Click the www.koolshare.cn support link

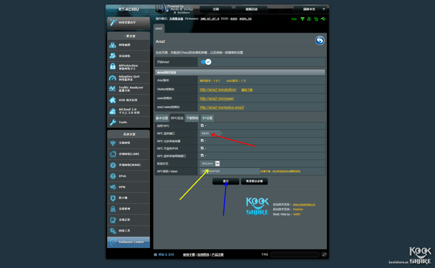[304, 204]
